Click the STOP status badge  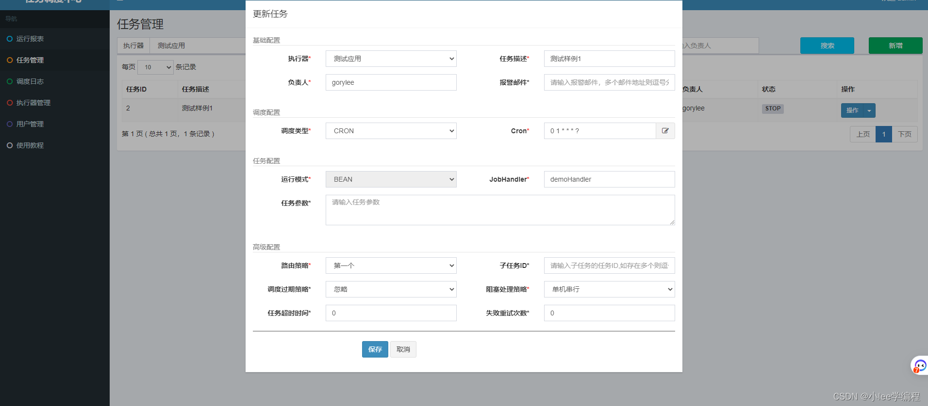coord(773,109)
